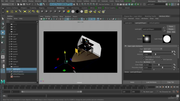Image resolution: width=180 pixels, height=101 pixels.
Task: Switch to the spotLight1 attribute tab
Action: point(129,23)
